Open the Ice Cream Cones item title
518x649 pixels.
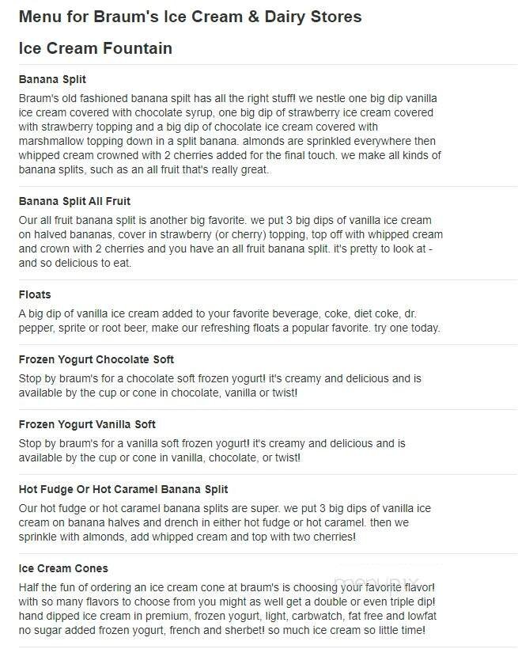[63, 568]
